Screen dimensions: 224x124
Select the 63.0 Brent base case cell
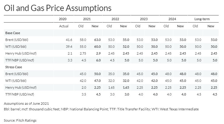[x=95, y=39]
